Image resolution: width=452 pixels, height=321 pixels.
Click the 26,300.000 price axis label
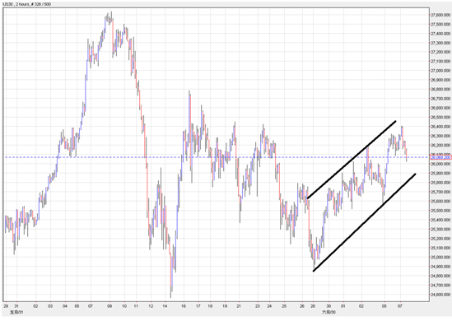click(x=440, y=136)
